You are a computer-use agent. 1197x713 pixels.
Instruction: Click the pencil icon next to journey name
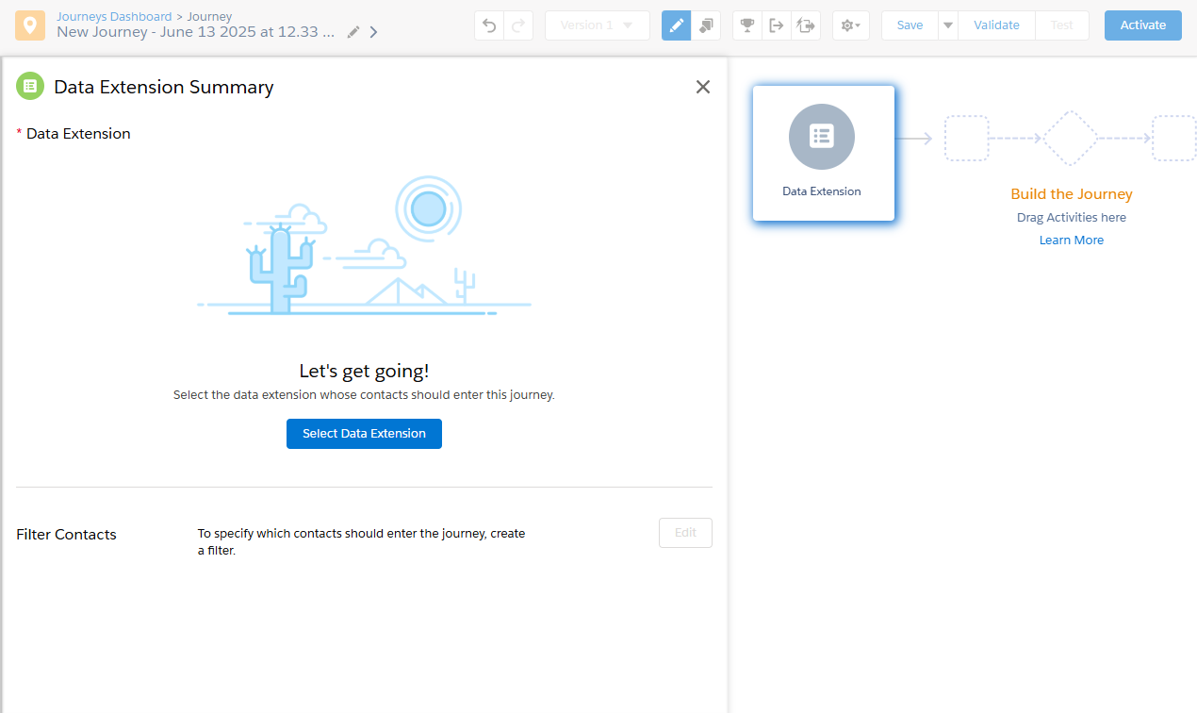click(x=353, y=32)
